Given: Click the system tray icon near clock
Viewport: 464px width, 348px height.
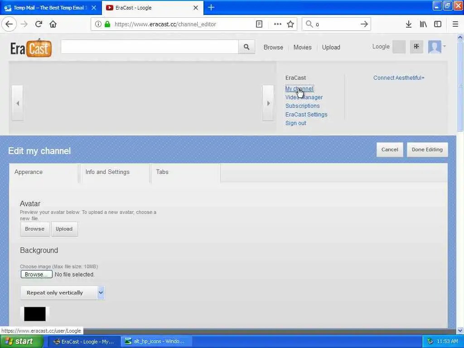Looking at the screenshot, I should click(430, 342).
